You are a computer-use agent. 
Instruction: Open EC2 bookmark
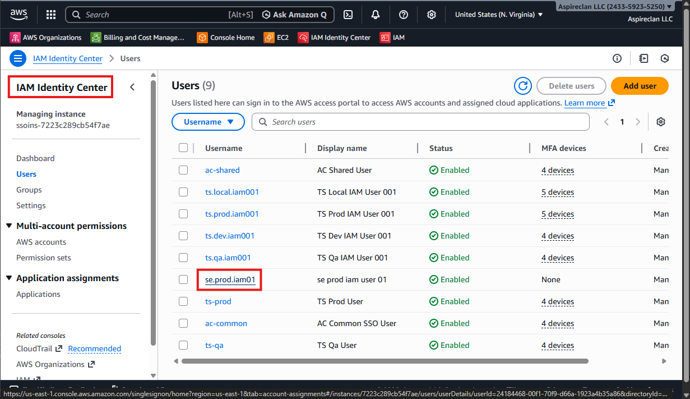276,38
